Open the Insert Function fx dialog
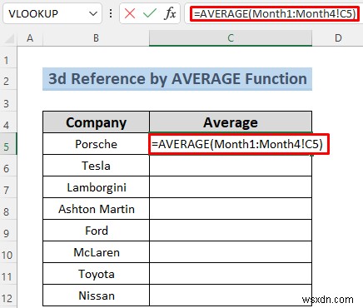 coord(170,13)
